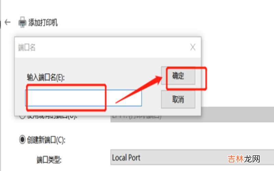
Task: Close the 端口名 dialog with X
Action: pyautogui.click(x=193, y=47)
